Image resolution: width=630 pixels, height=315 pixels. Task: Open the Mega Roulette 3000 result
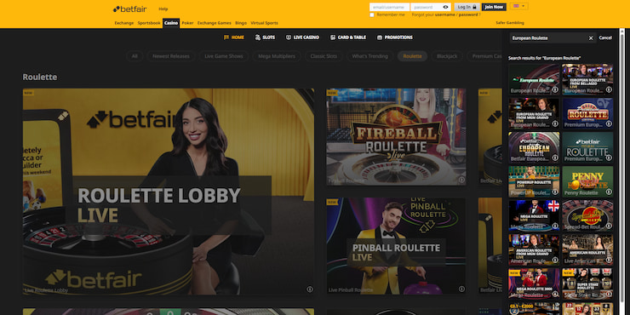[x=534, y=283]
